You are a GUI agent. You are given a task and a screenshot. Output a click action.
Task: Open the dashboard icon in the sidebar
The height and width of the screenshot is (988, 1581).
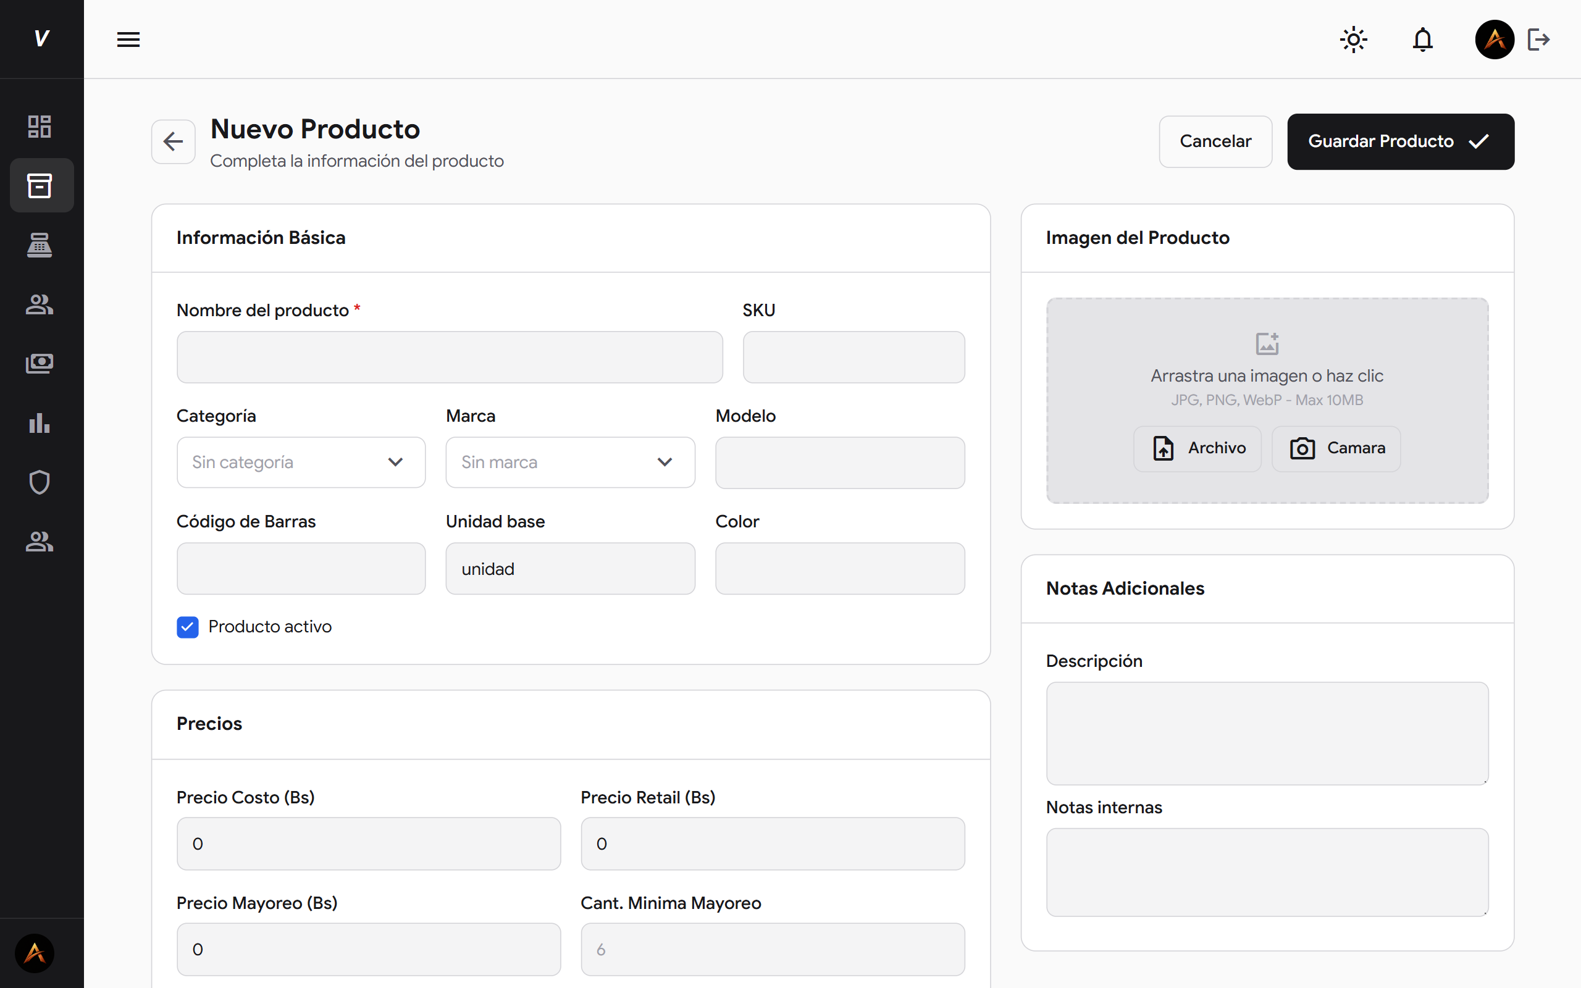39,126
